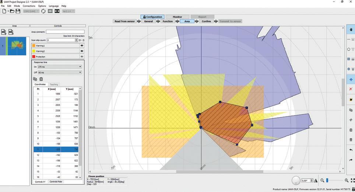Viewport: 355px width, 192px height.
Task: Copy the shape in right toolbar
Action: 351,110
